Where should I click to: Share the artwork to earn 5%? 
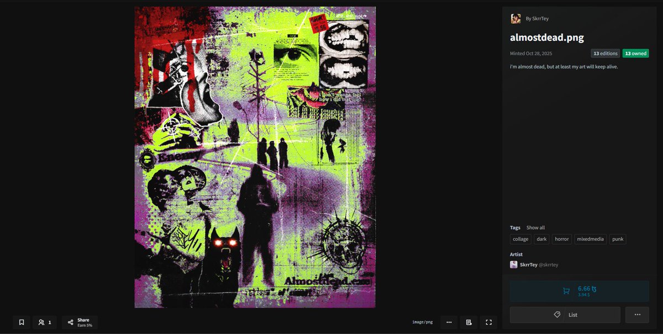80,322
